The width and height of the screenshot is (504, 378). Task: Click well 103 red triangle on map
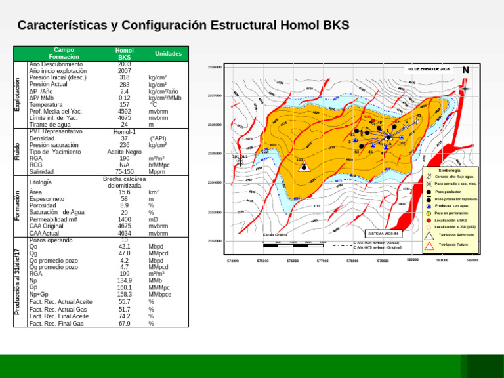click(x=304, y=167)
